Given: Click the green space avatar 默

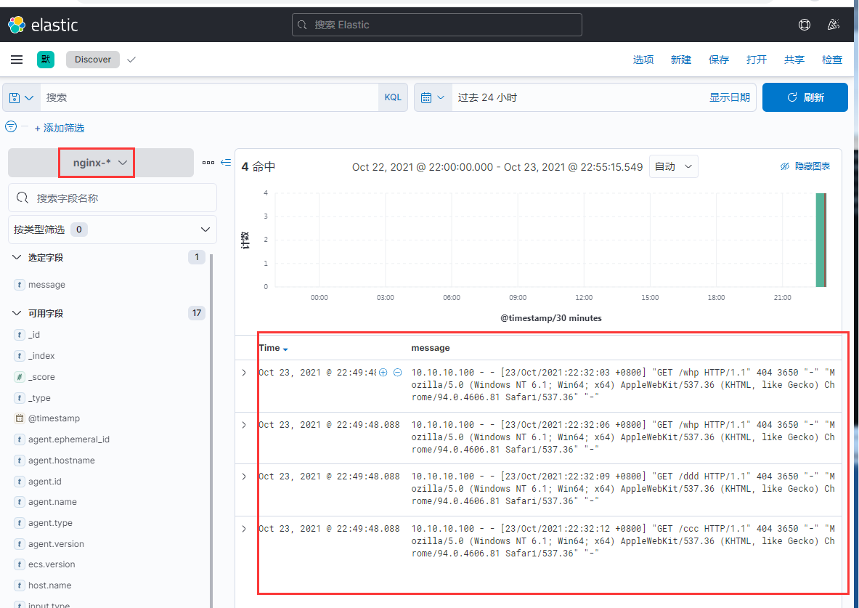Looking at the screenshot, I should pos(46,60).
